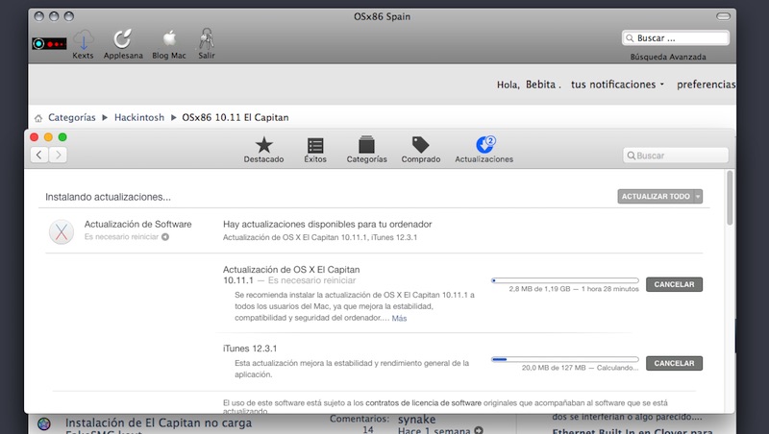Open Búsqueda Avanzada link

click(x=668, y=57)
